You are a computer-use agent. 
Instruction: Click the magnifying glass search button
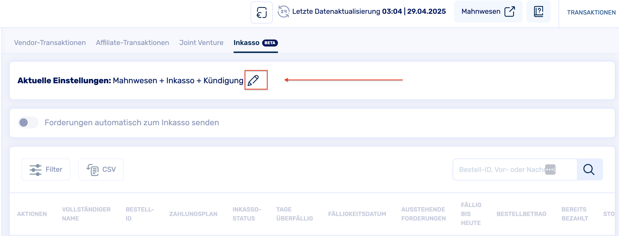pyautogui.click(x=589, y=169)
